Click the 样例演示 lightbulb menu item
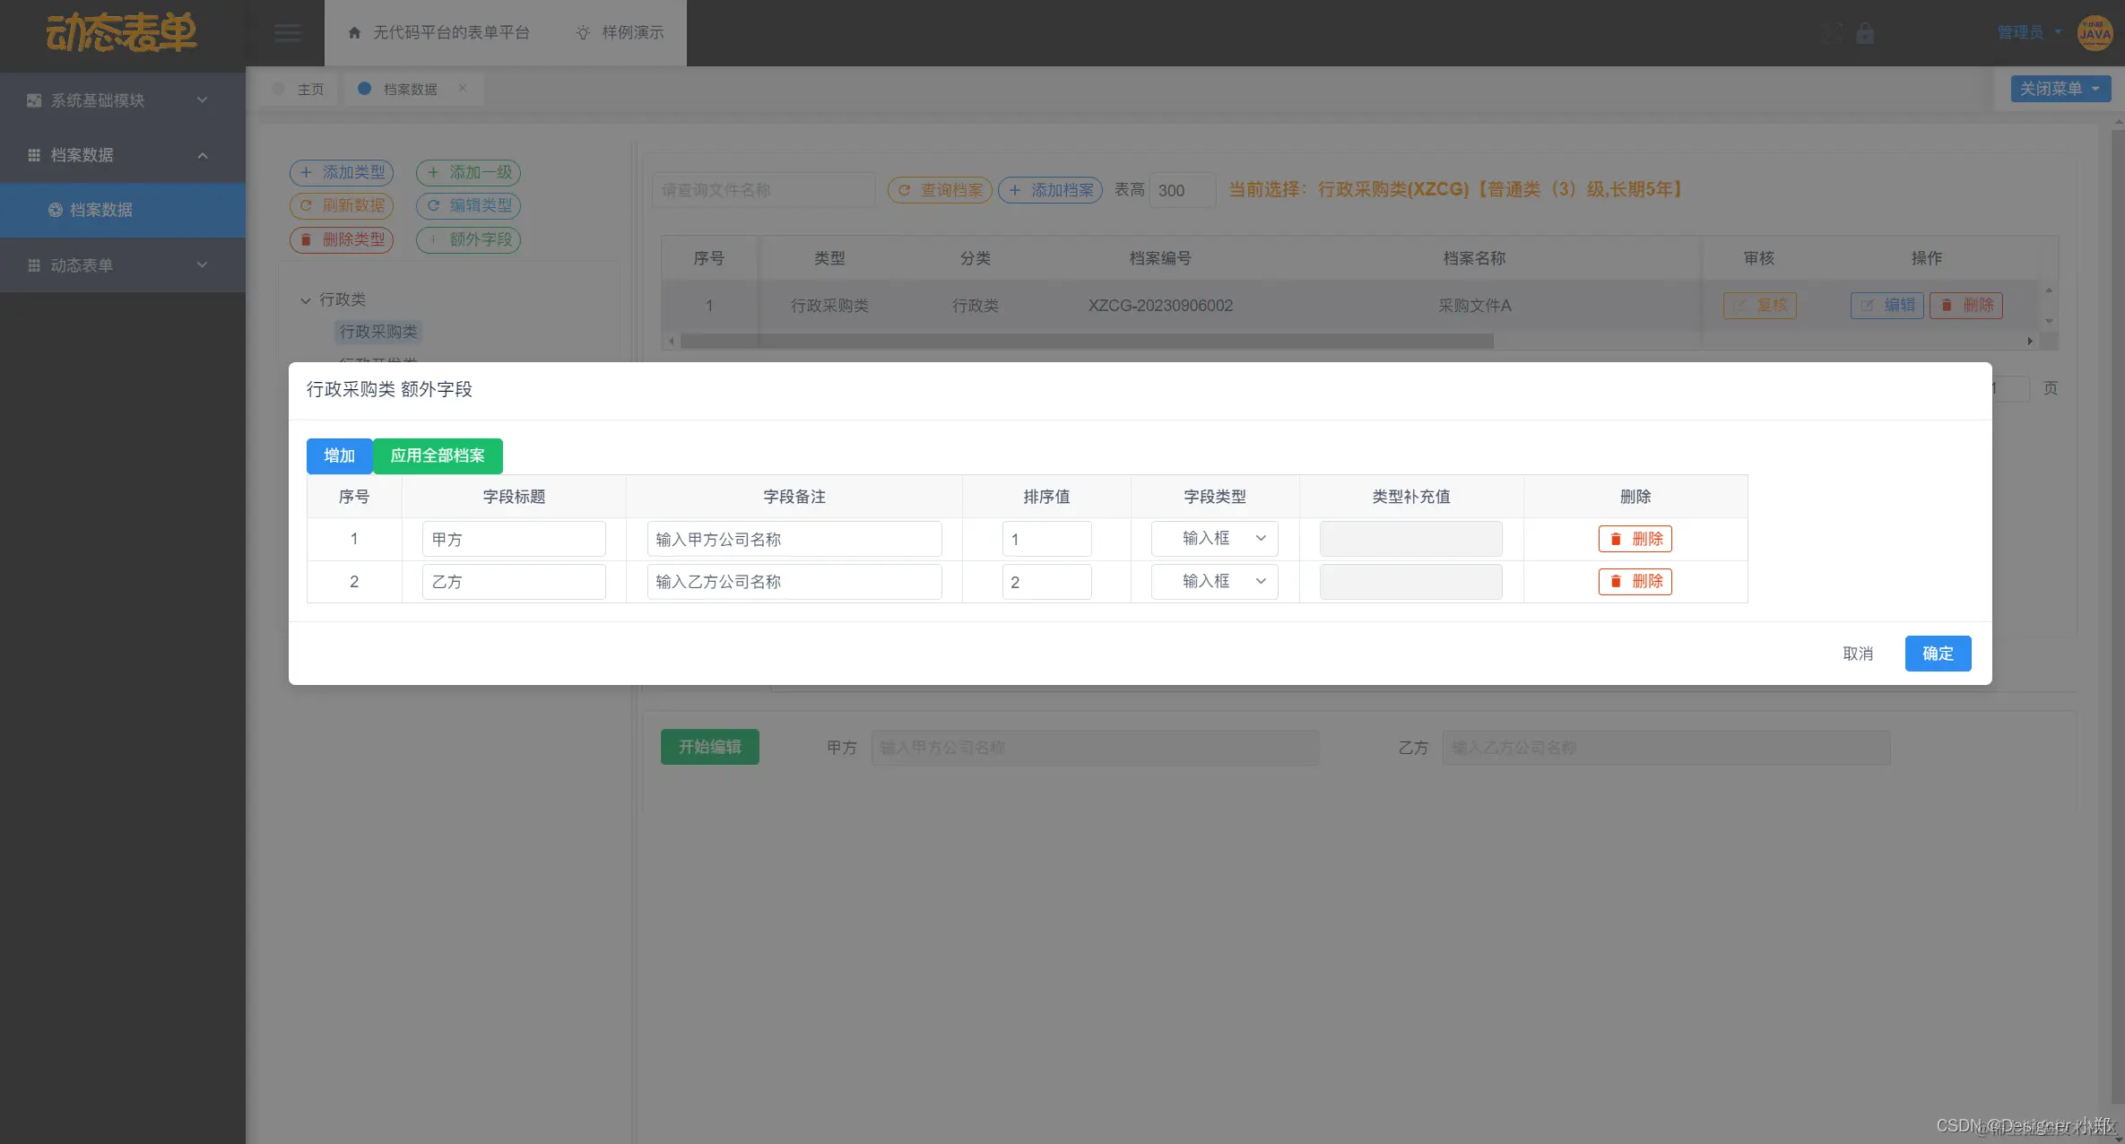 click(620, 33)
